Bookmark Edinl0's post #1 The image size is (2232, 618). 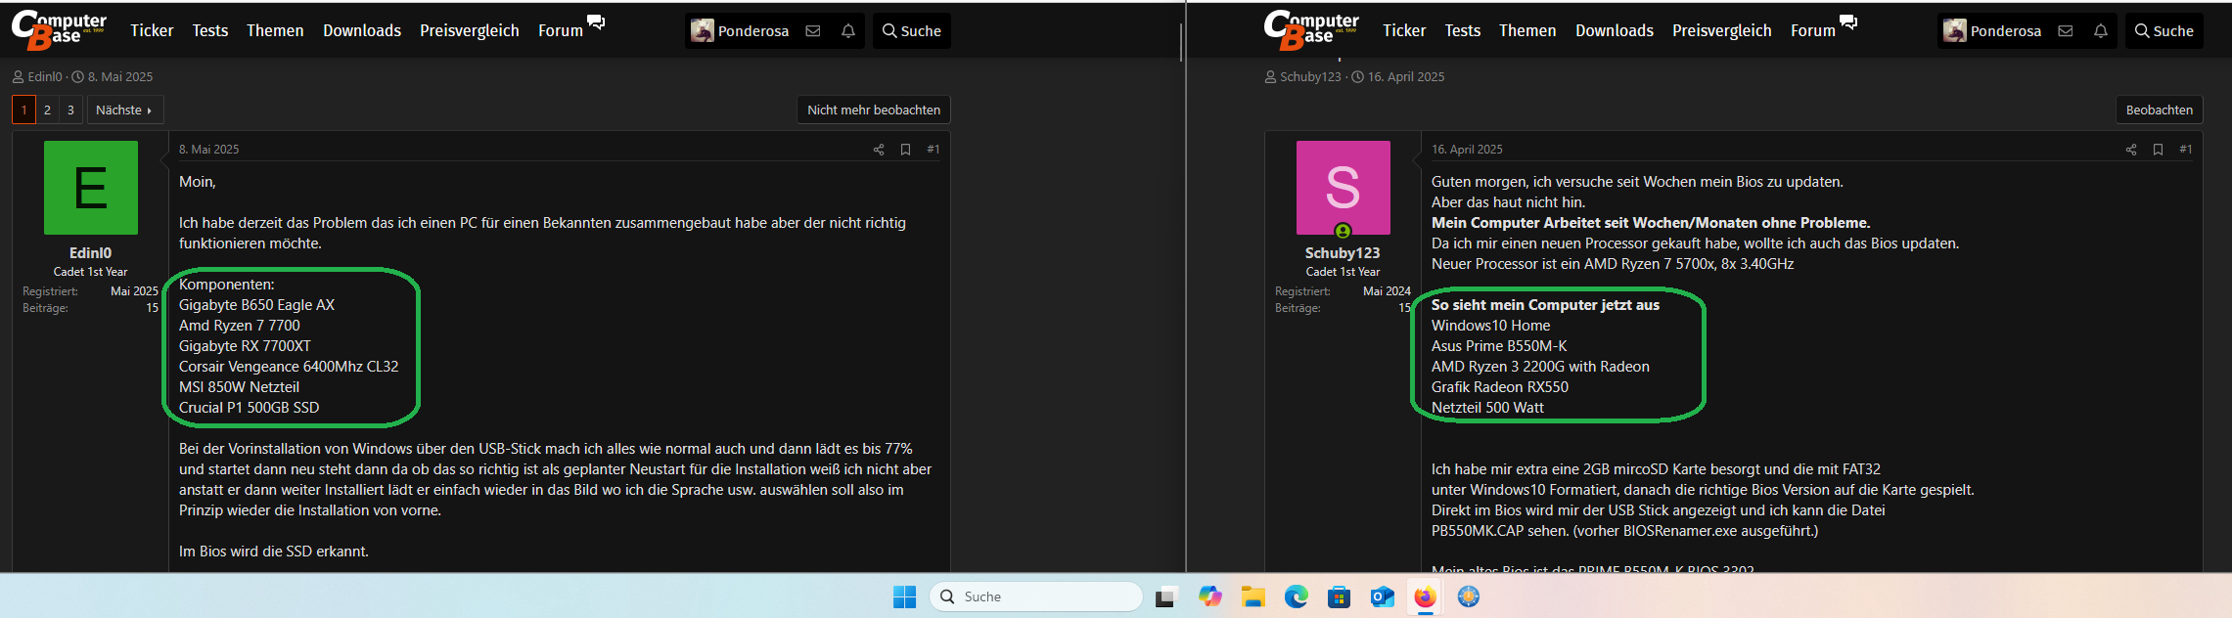(x=906, y=150)
